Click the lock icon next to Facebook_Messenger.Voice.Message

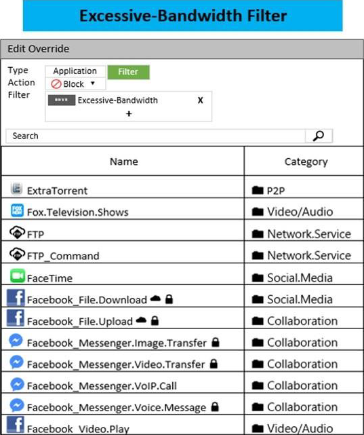point(215,406)
